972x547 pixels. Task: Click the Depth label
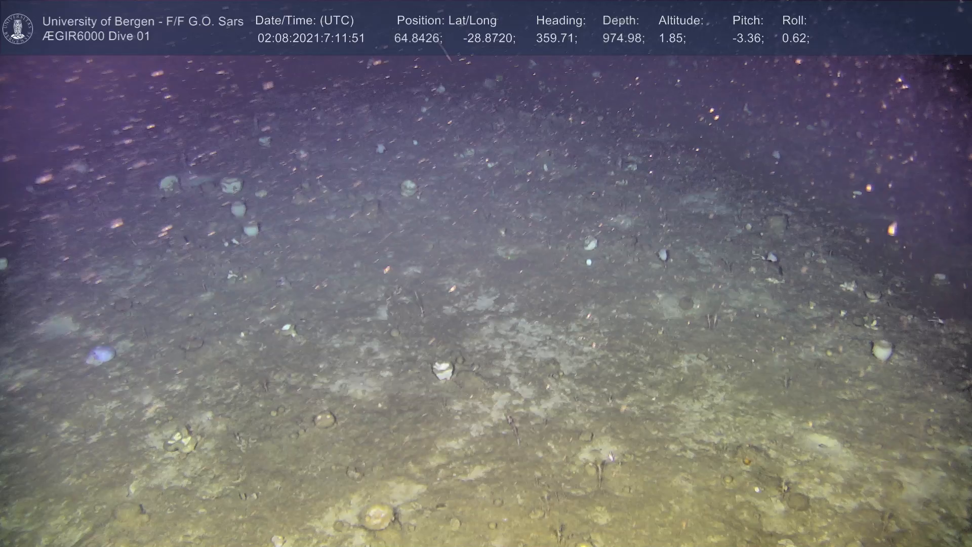tap(621, 21)
